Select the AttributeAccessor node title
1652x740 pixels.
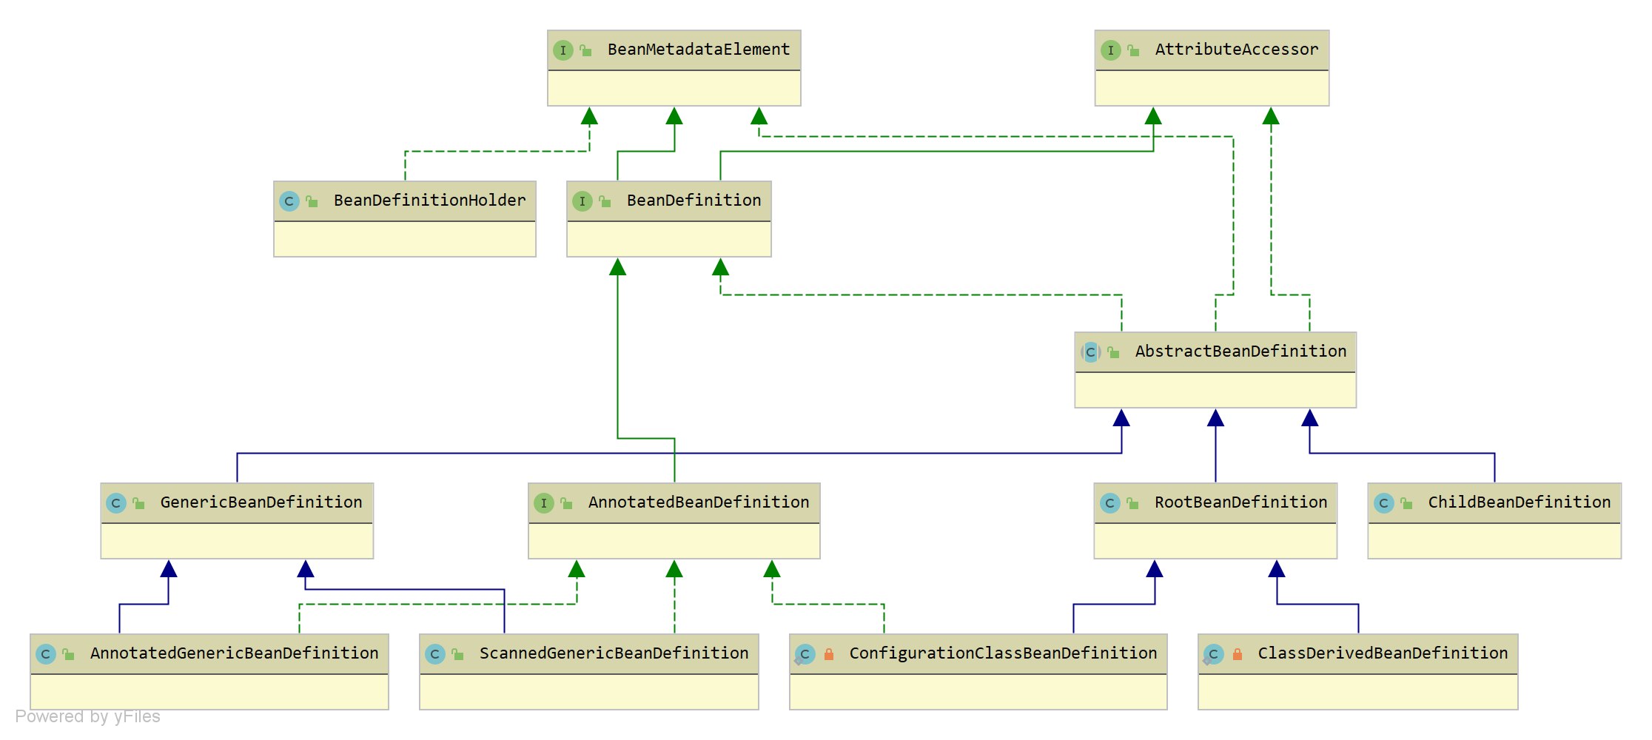(1237, 50)
